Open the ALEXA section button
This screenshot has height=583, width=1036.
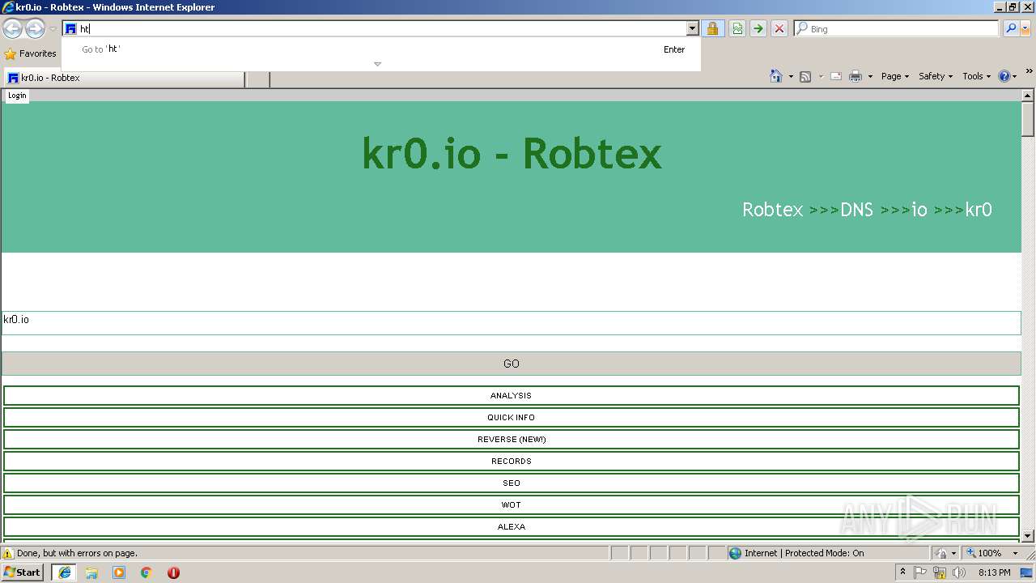tap(512, 527)
